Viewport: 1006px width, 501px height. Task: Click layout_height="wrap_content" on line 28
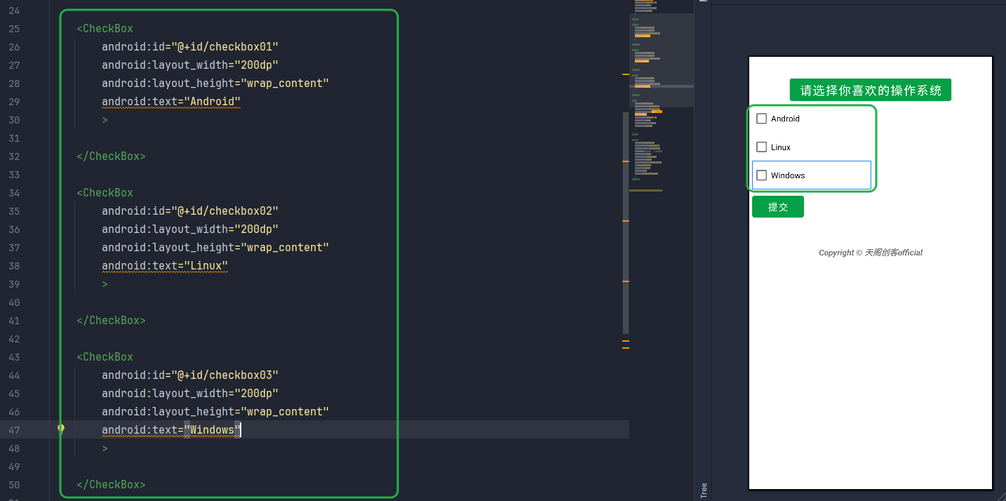tap(215, 83)
